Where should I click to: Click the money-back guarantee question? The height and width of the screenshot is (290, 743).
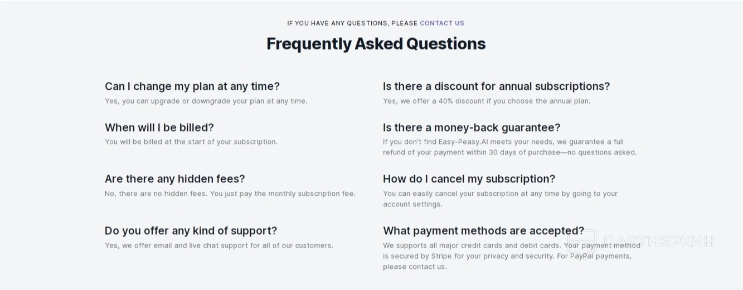click(x=472, y=128)
